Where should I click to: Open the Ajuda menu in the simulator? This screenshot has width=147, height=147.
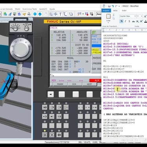tap(52, 9)
